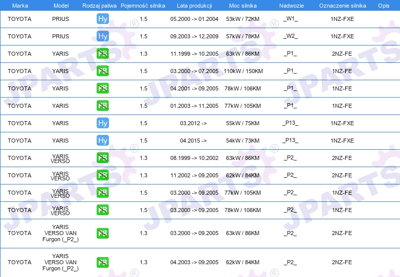Click the petrol icon for the Yaris from 11.1999
Screen dimensions: 400x277
102,54
